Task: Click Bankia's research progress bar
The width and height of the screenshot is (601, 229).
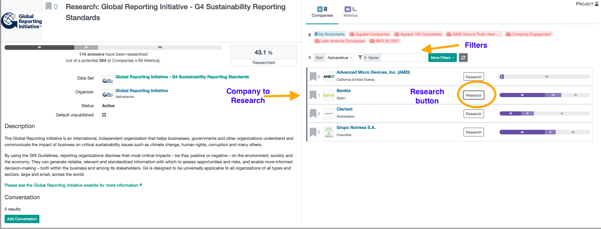Action: coord(545,95)
